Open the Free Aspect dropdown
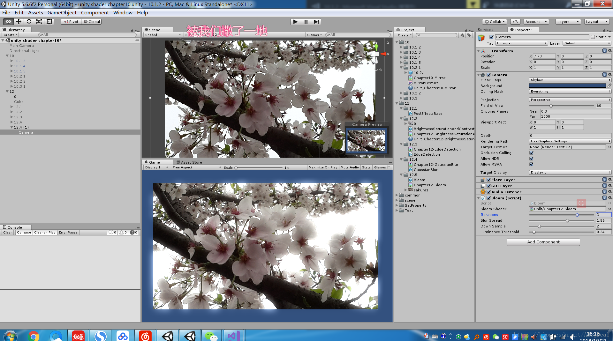 (196, 167)
